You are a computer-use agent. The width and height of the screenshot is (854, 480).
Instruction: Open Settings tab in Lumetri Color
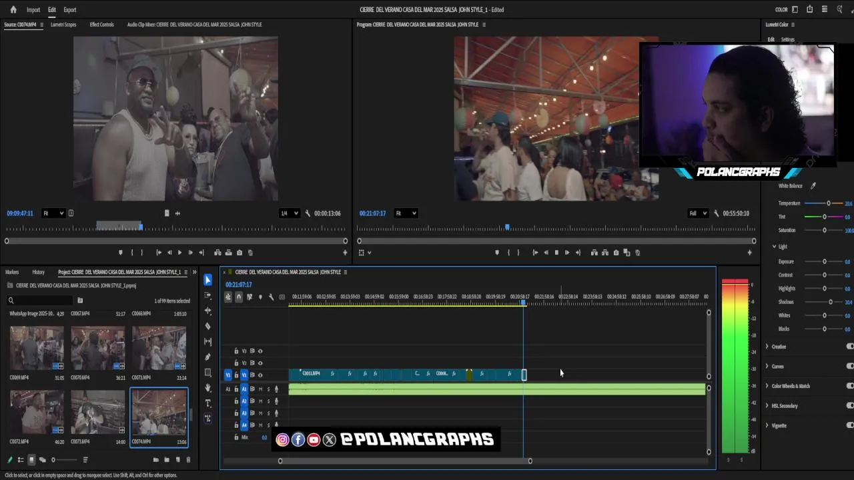point(788,39)
